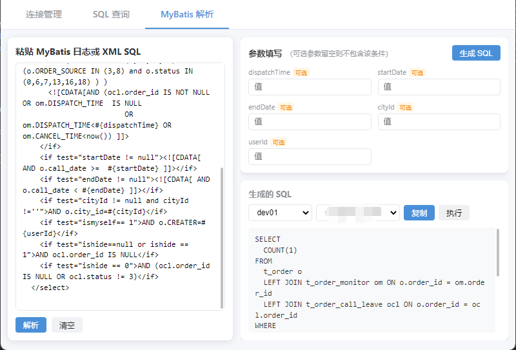
Task: Click the 生成 SQL button
Action: 476,53
